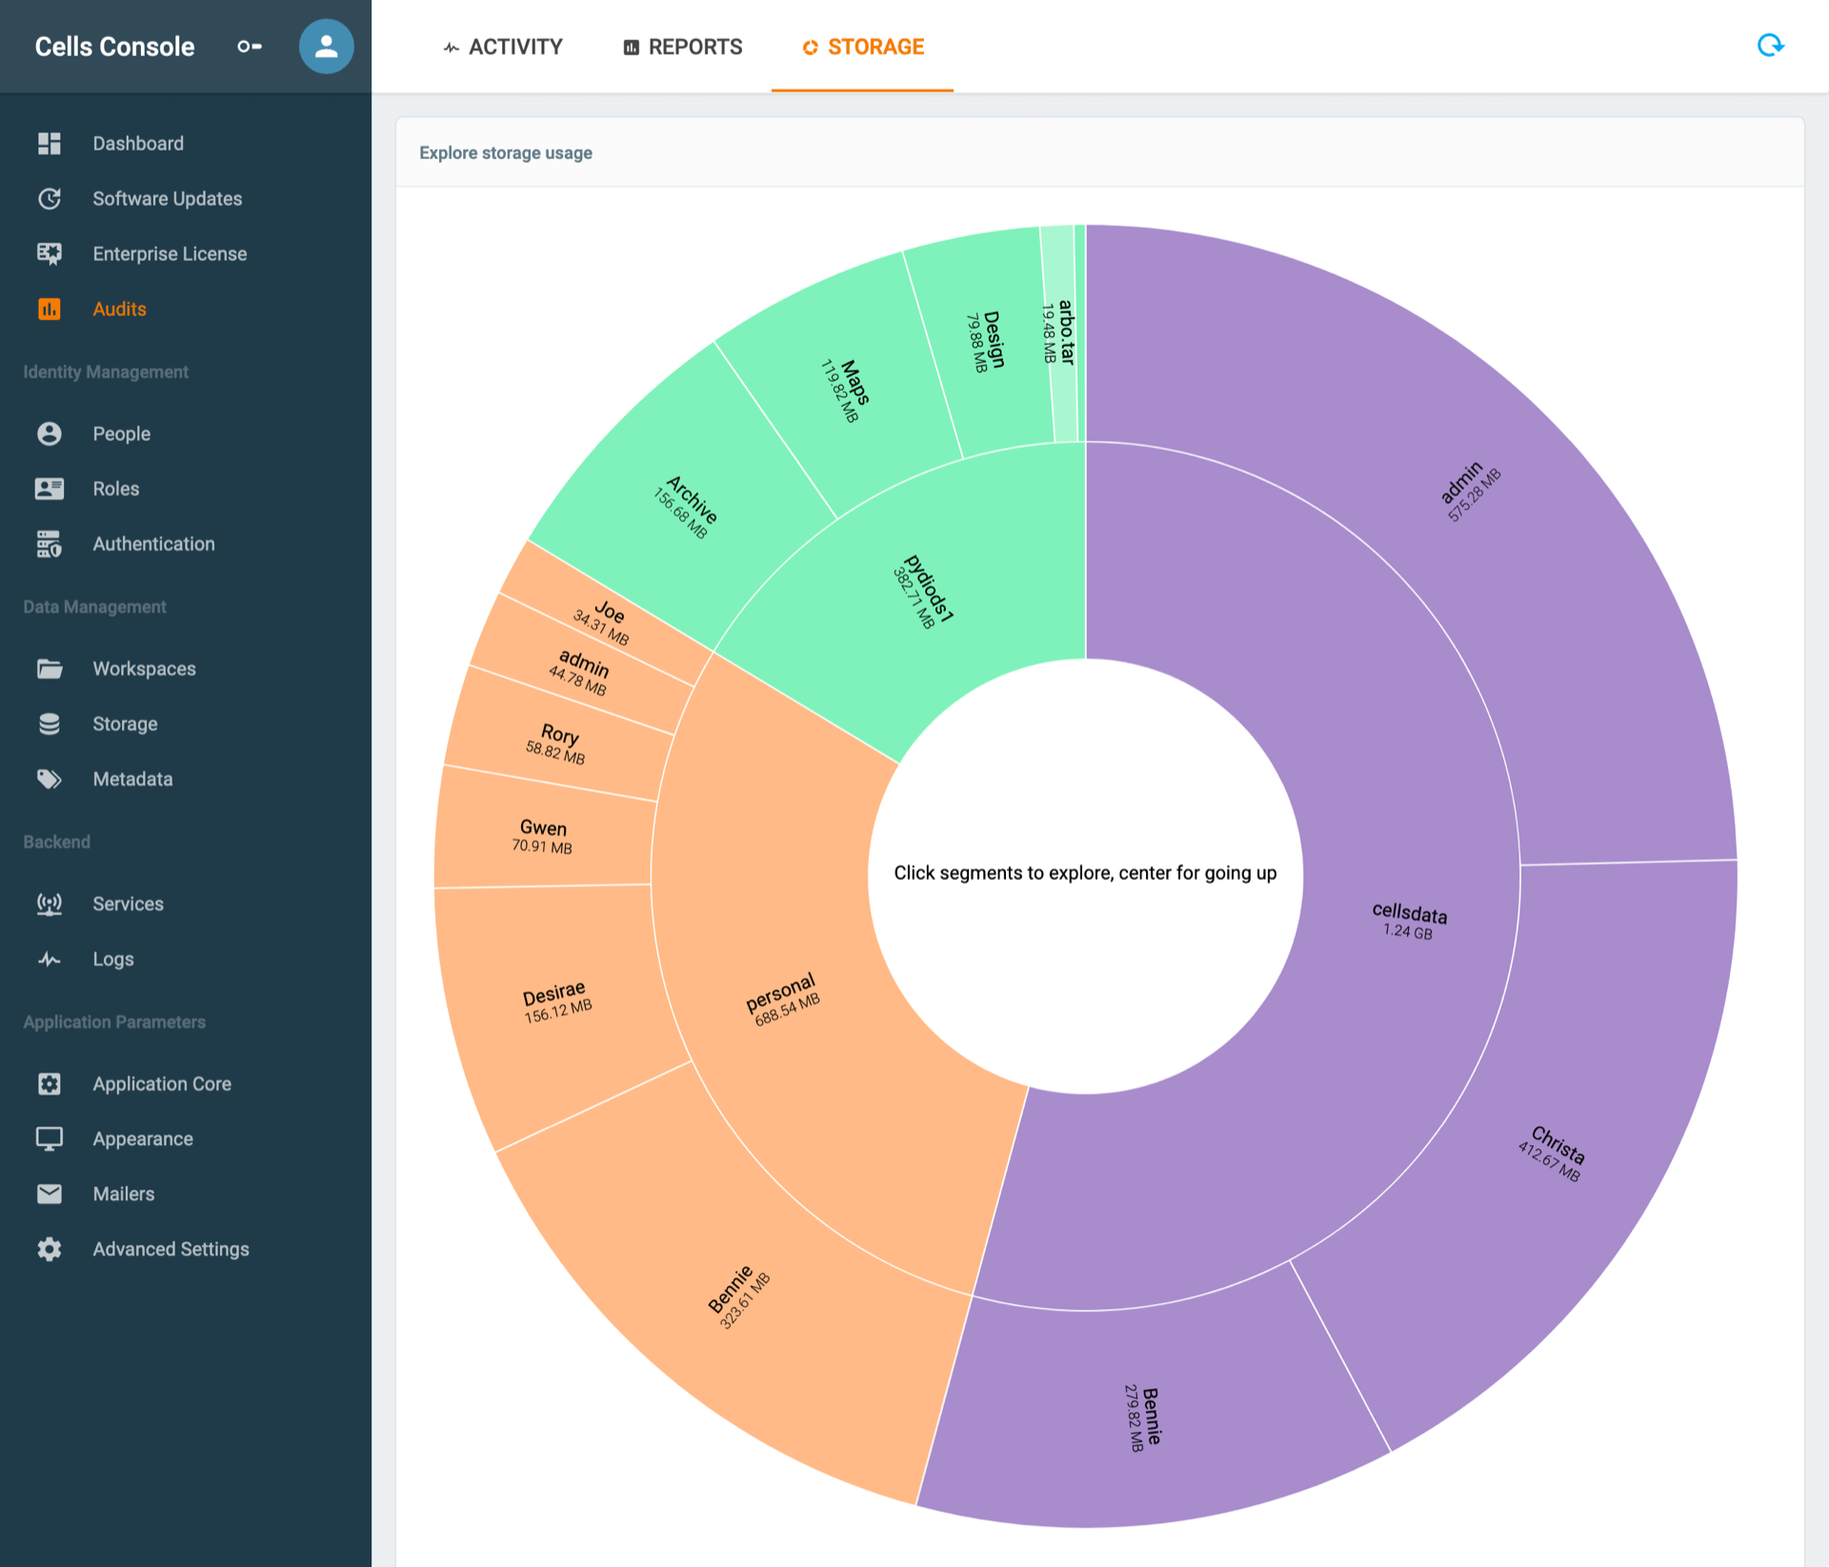
Task: Click the Advanced Settings gear icon
Action: [50, 1249]
